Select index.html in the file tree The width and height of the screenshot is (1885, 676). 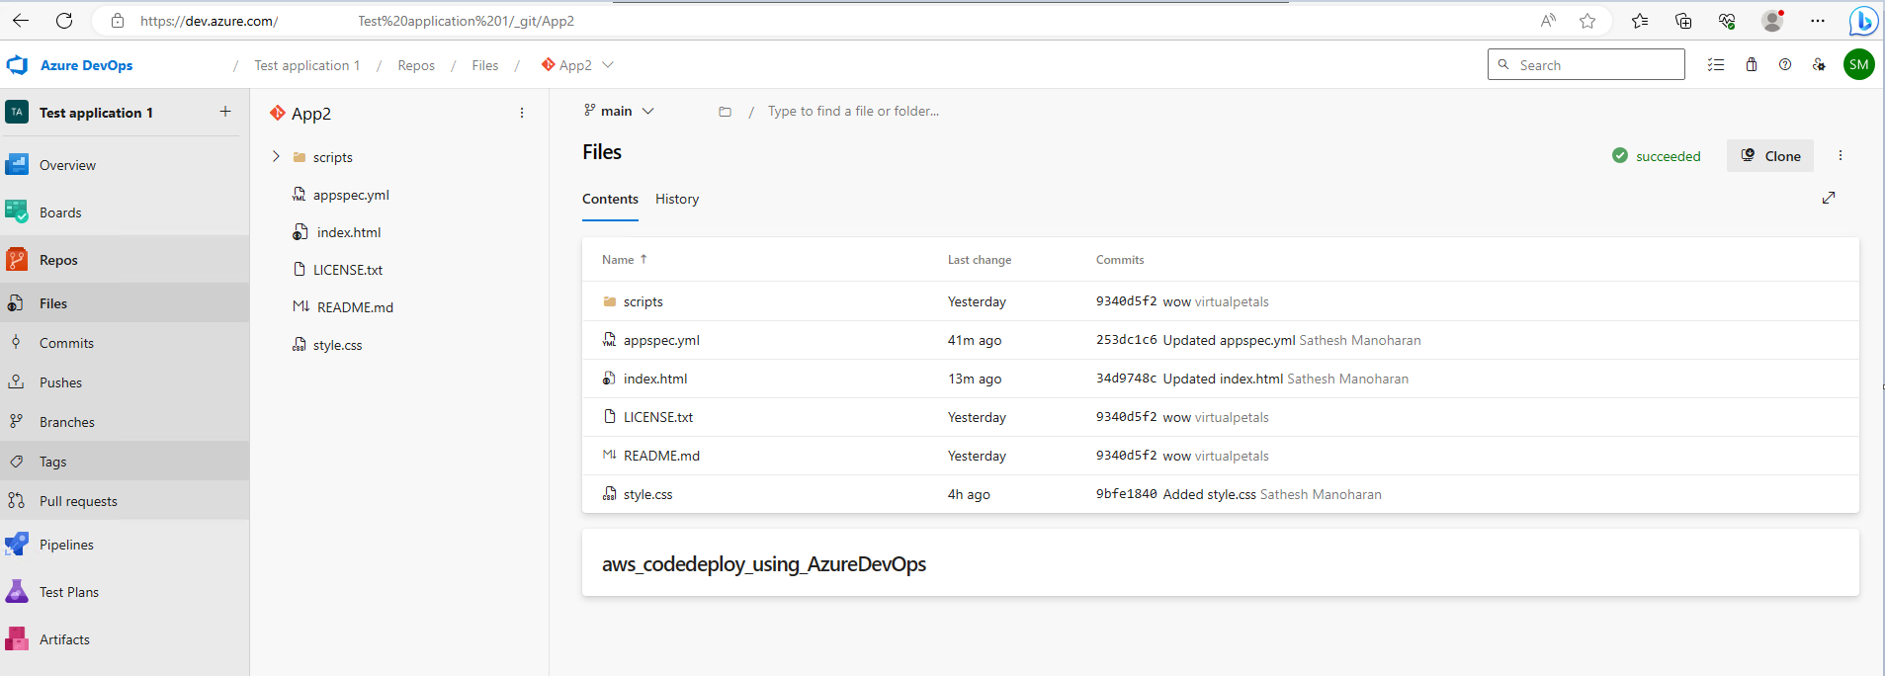click(x=348, y=232)
